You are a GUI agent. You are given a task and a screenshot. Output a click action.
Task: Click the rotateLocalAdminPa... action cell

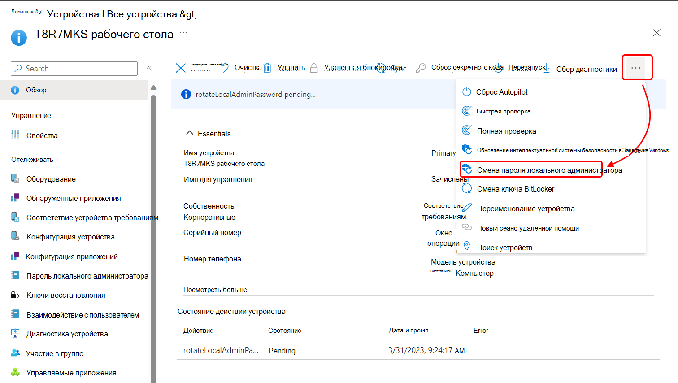(x=221, y=350)
